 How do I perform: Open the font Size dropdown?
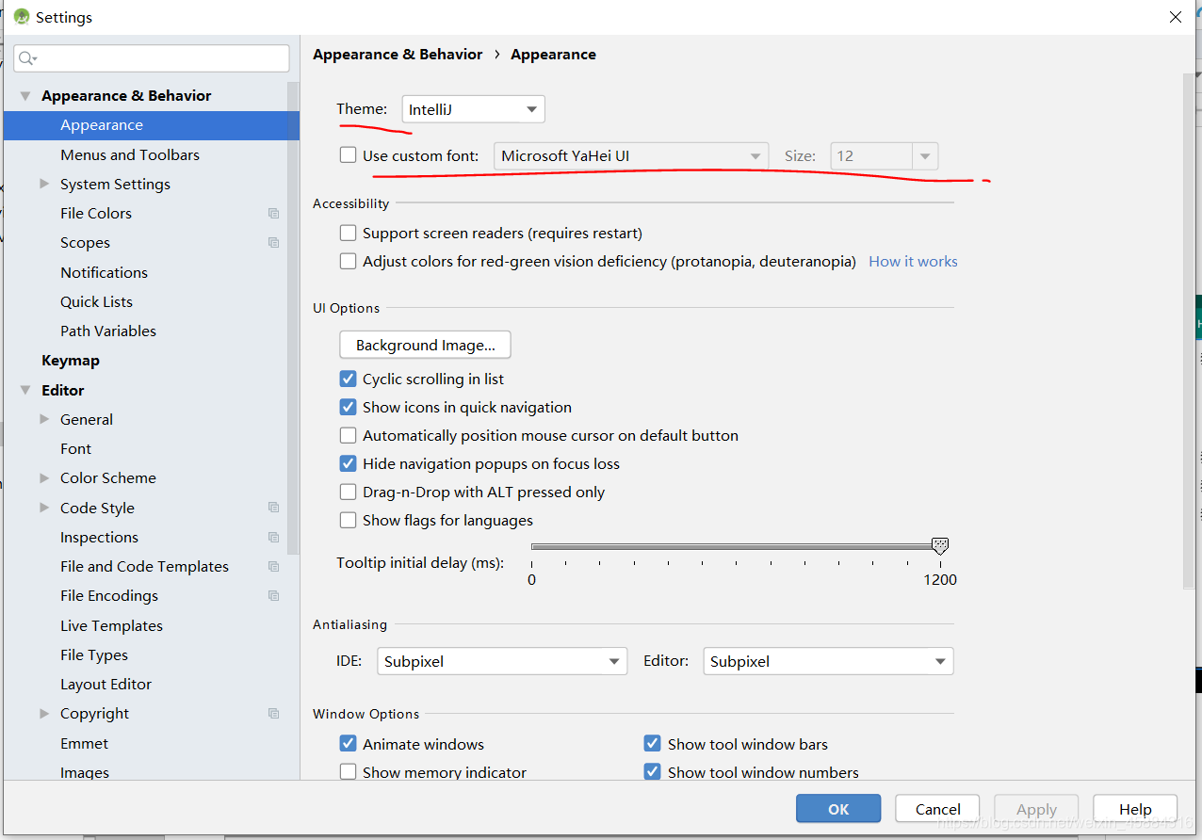coord(884,156)
